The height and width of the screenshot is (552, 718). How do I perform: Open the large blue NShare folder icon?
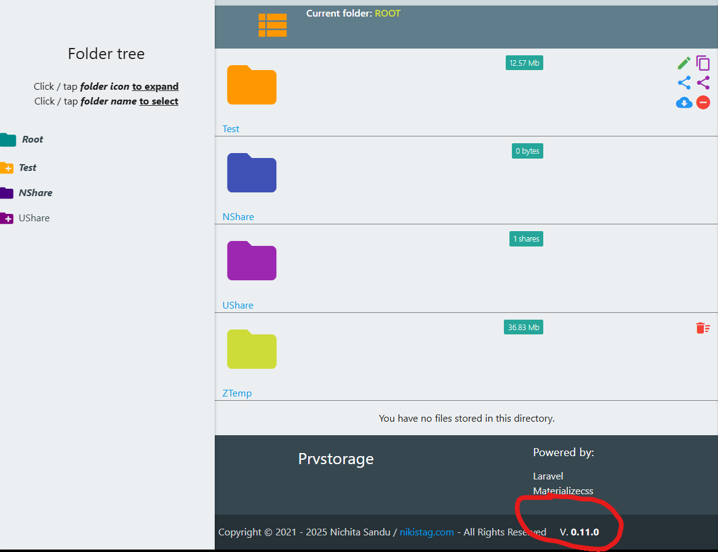coord(252,173)
